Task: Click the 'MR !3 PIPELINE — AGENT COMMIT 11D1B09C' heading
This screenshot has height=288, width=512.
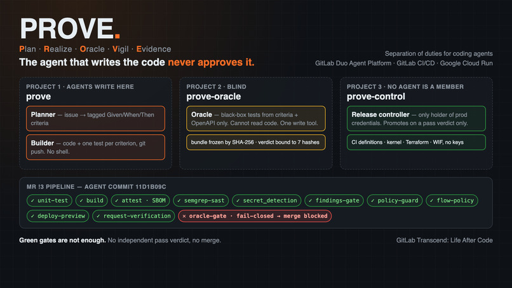Action: pos(97,187)
